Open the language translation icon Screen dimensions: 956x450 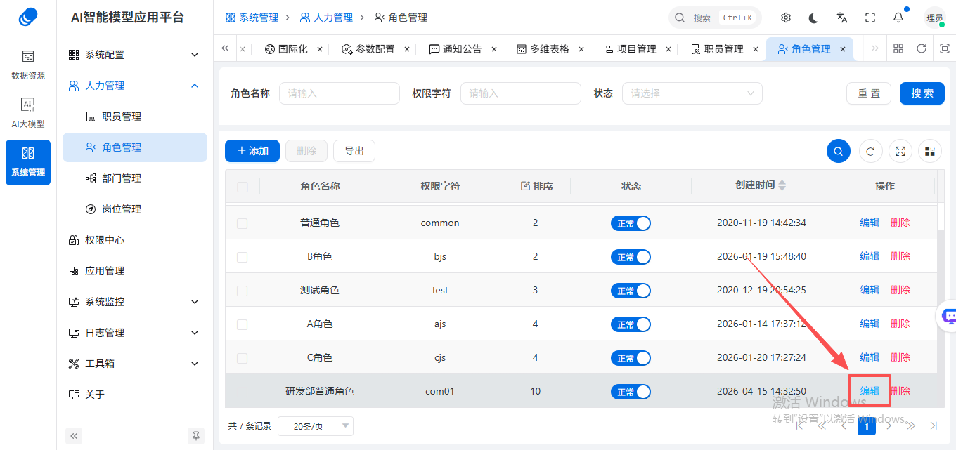tap(842, 18)
